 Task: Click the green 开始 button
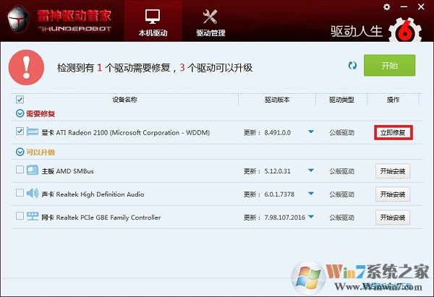[x=389, y=65]
